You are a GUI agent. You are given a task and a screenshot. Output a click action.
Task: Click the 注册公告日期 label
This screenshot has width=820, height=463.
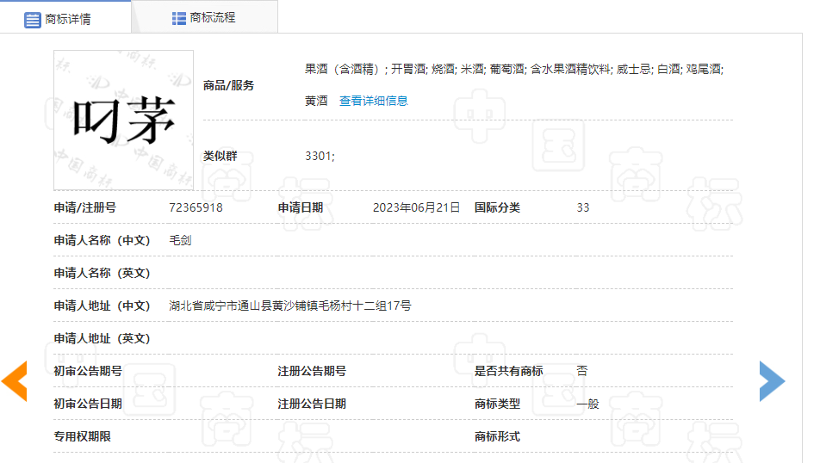click(312, 404)
